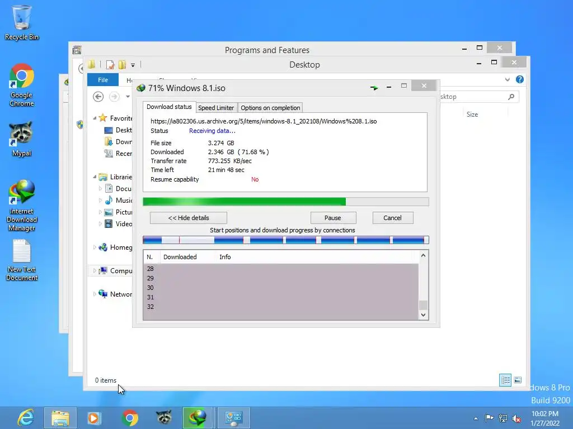Screen dimensions: 573x429
Task: Select Downloads under Favorites
Action: [x=118, y=142]
